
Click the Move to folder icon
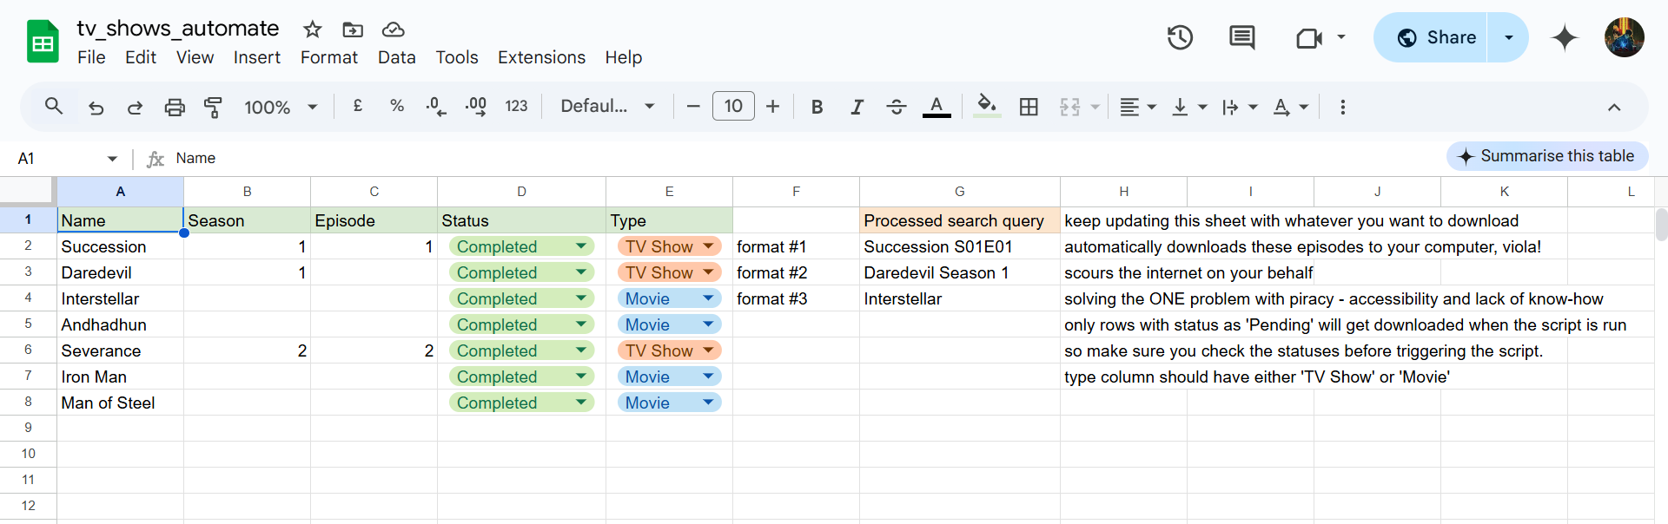tap(353, 29)
